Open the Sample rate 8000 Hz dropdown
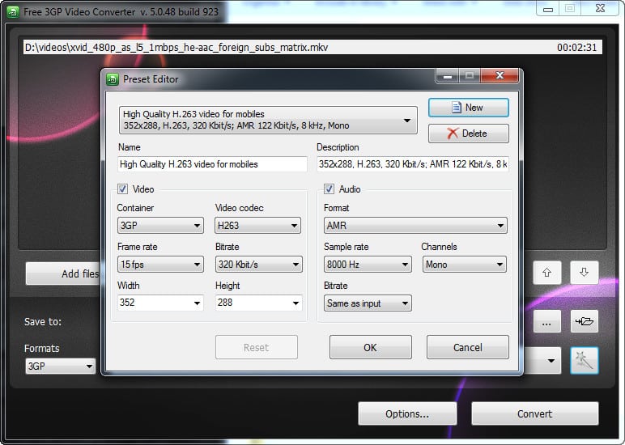The width and height of the screenshot is (625, 445). point(368,265)
